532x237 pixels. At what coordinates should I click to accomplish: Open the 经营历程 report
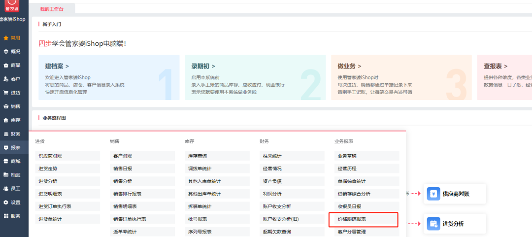tap(367, 169)
